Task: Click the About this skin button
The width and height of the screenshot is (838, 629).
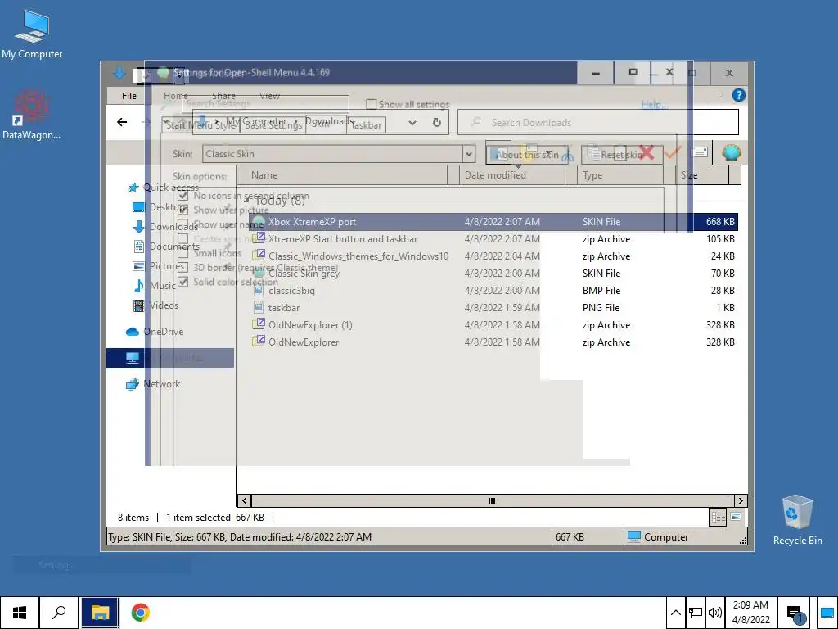Action: point(527,155)
